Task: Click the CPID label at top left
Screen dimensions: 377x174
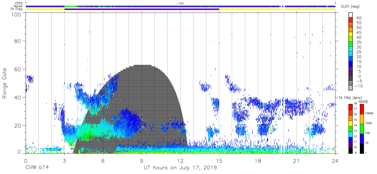Action: 18,3
